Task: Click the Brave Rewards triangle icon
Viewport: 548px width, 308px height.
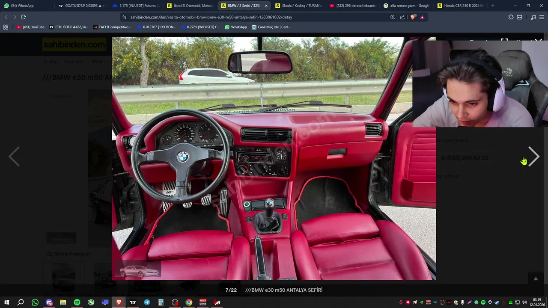Action: click(422, 17)
